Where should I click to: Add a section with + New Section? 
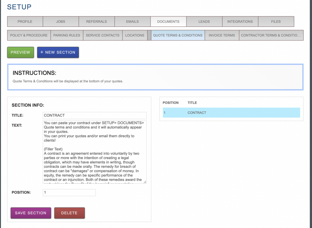point(58,52)
